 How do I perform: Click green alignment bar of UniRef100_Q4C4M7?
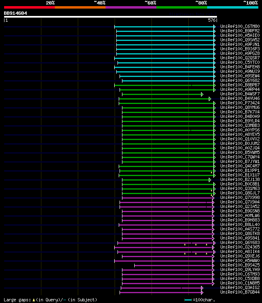pyautogui.click(x=166, y=166)
